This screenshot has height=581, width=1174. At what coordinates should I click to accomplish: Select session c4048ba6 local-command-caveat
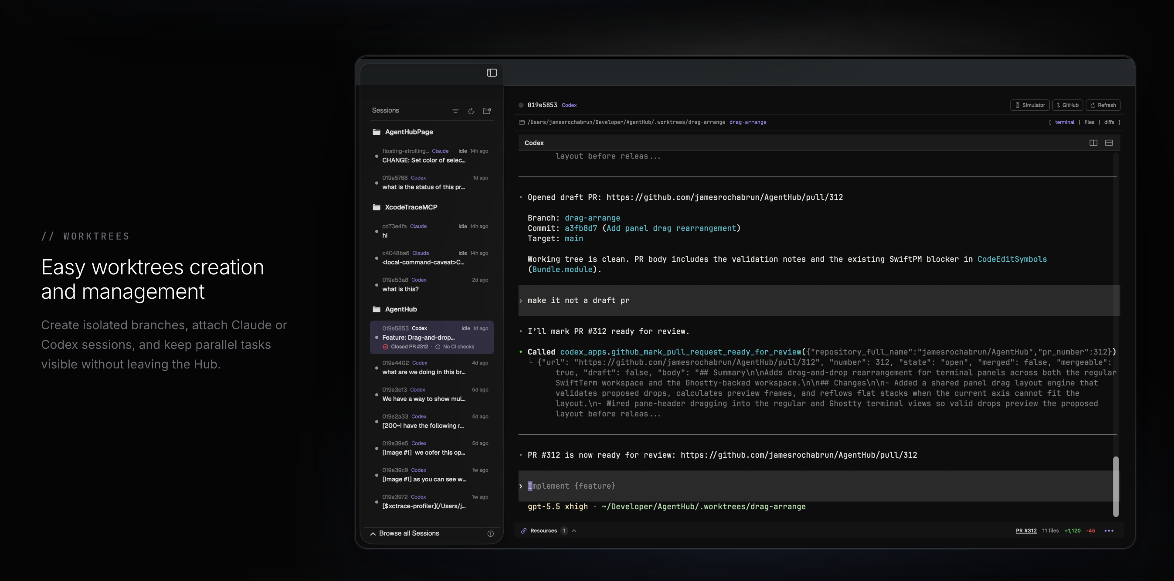(431, 258)
